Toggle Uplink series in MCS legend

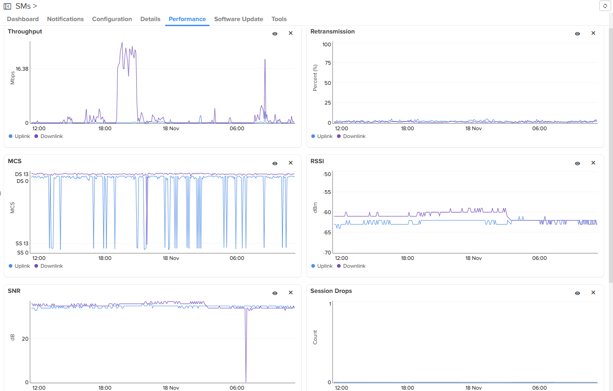pyautogui.click(x=22, y=266)
